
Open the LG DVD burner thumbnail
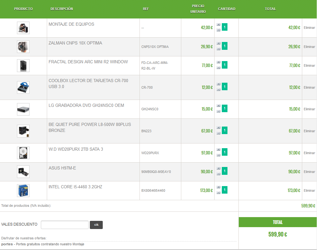(x=23, y=109)
